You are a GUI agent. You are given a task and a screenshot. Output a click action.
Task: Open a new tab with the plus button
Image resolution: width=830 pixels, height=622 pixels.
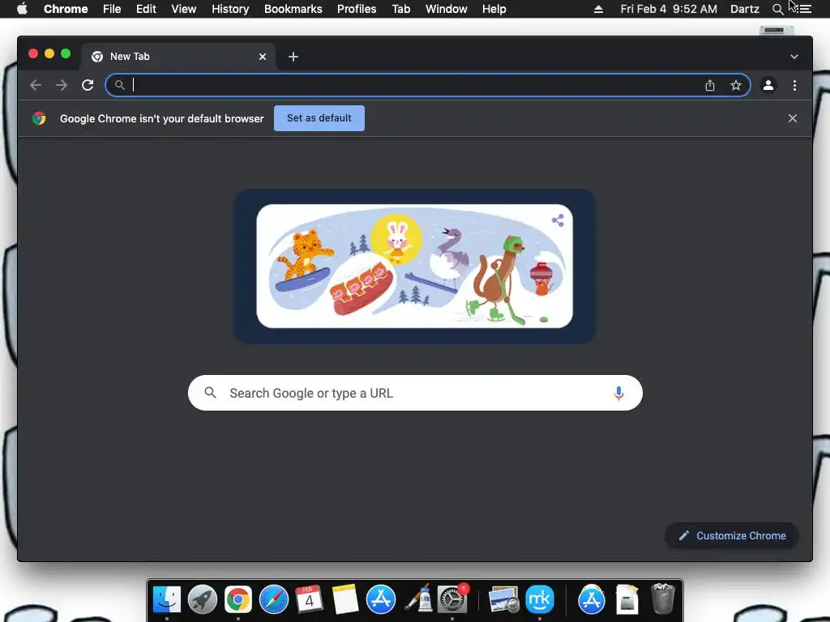tap(293, 57)
